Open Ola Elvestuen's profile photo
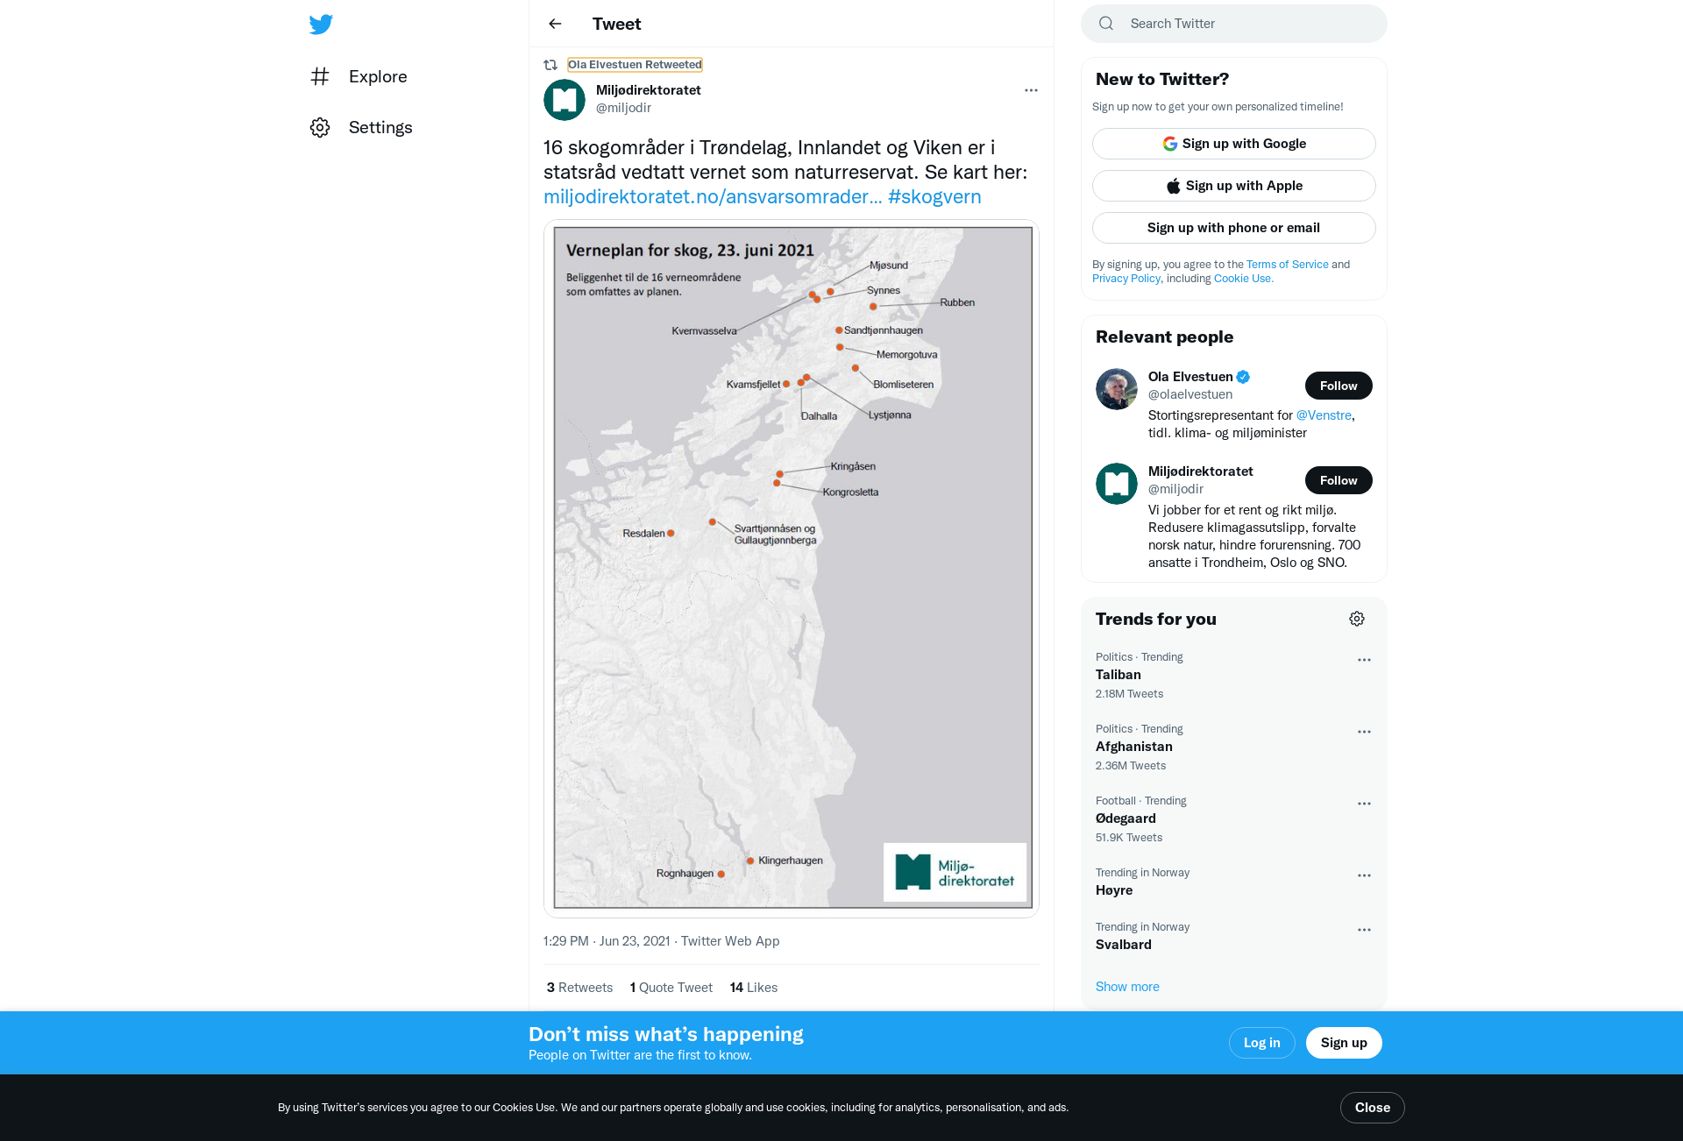This screenshot has width=1683, height=1141. pyautogui.click(x=1117, y=389)
